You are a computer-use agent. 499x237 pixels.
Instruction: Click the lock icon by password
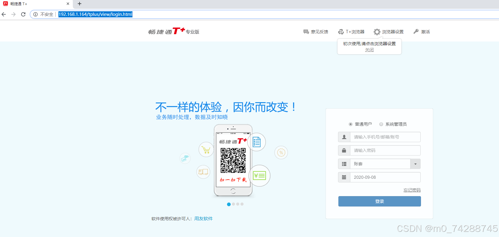[344, 150]
